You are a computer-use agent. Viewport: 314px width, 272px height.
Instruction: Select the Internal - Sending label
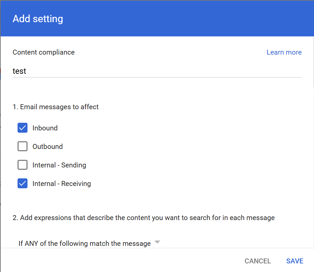tap(59, 165)
